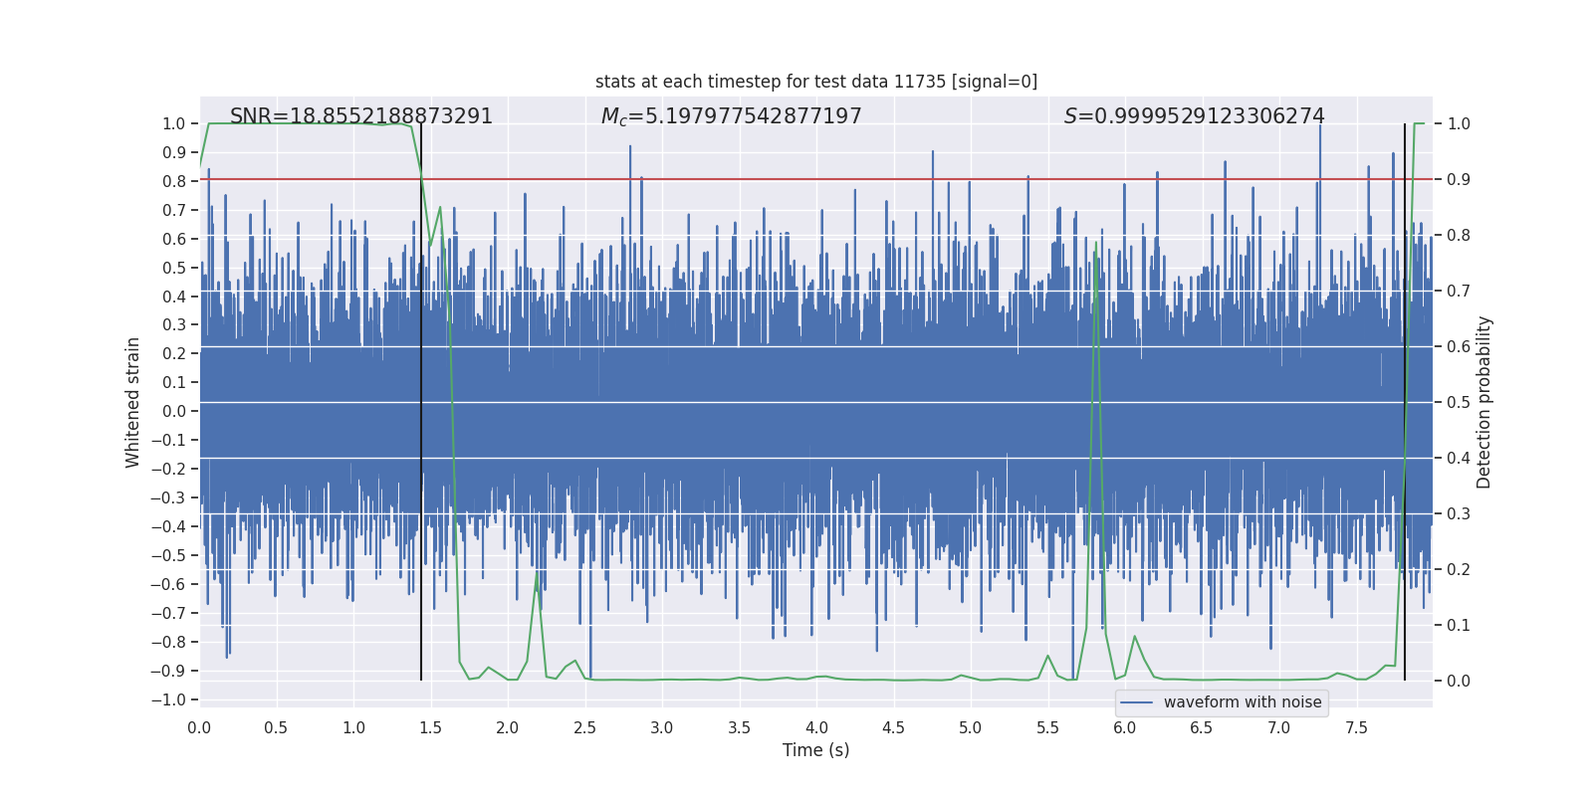The image size is (1593, 796).
Task: Select the −0.6 tick on the Whitened strain axis
Action: click(x=168, y=584)
